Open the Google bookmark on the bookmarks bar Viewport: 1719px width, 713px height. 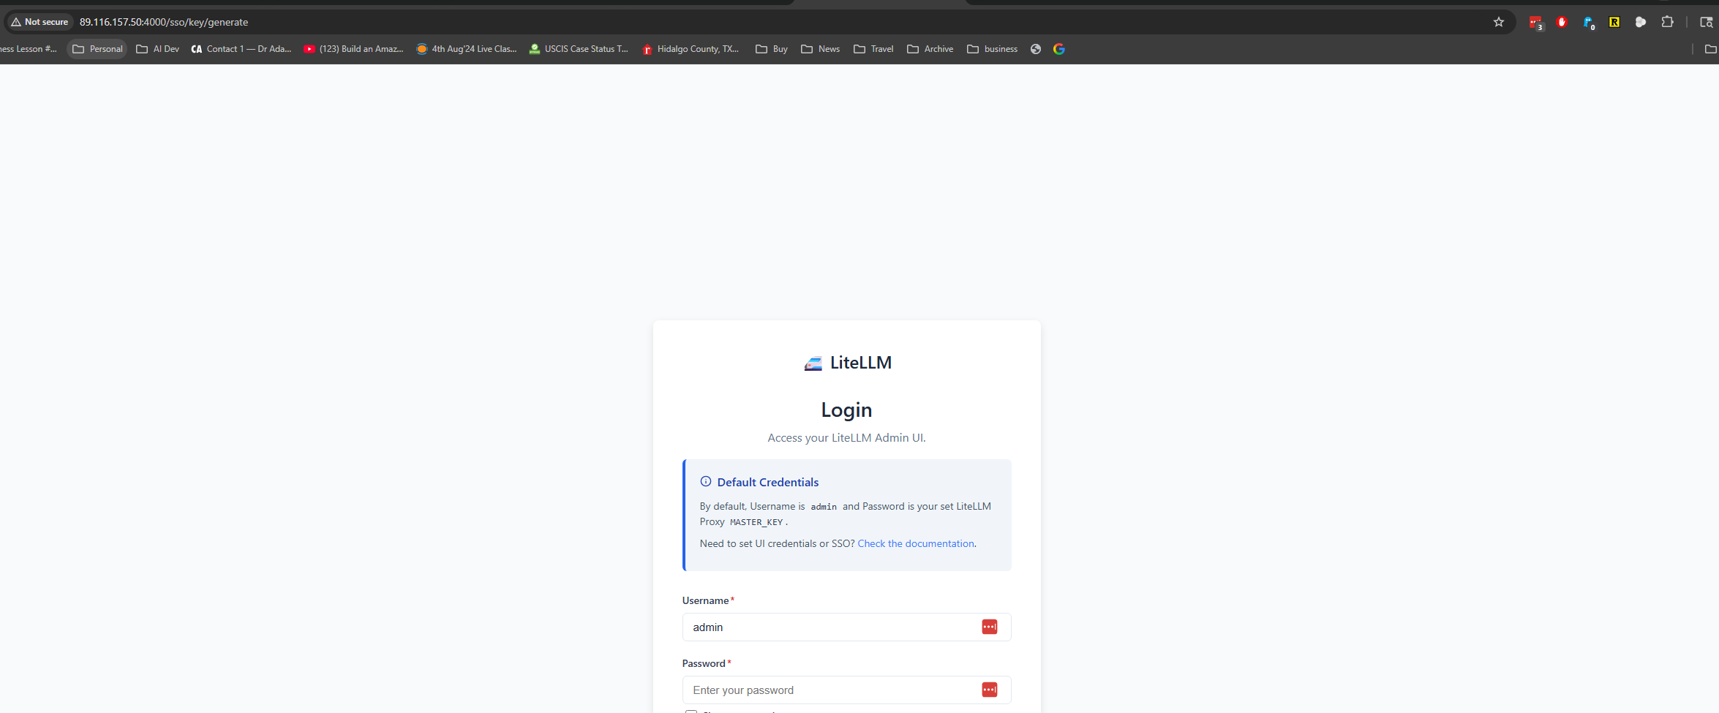click(x=1058, y=49)
